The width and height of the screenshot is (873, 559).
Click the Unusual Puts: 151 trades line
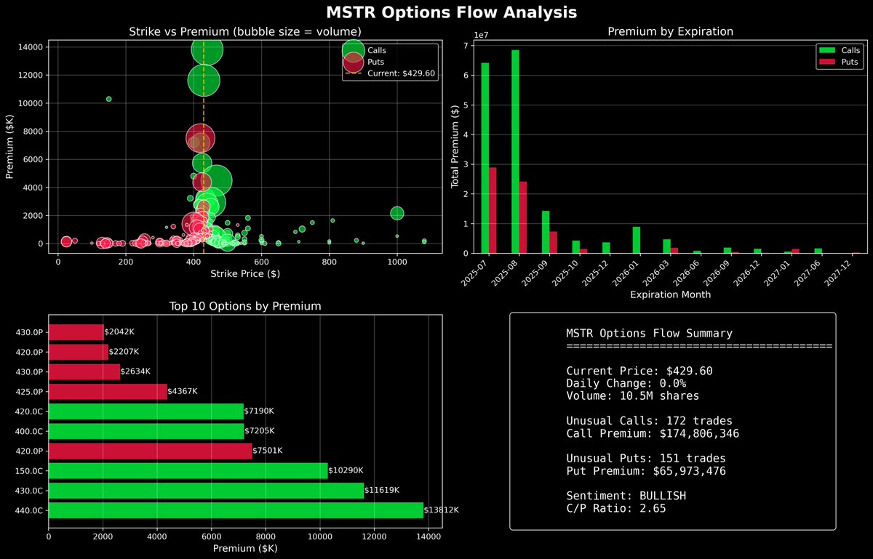coord(646,458)
